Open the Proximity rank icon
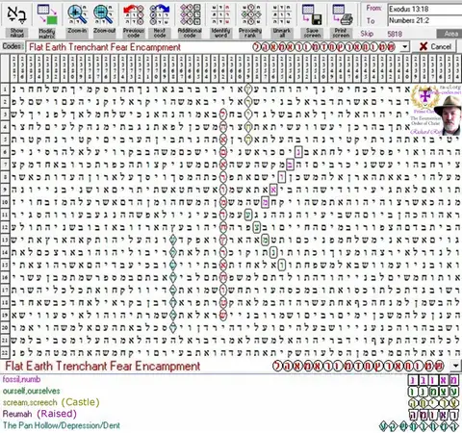Image resolution: width=462 pixels, height=433 pixels. pos(250,14)
